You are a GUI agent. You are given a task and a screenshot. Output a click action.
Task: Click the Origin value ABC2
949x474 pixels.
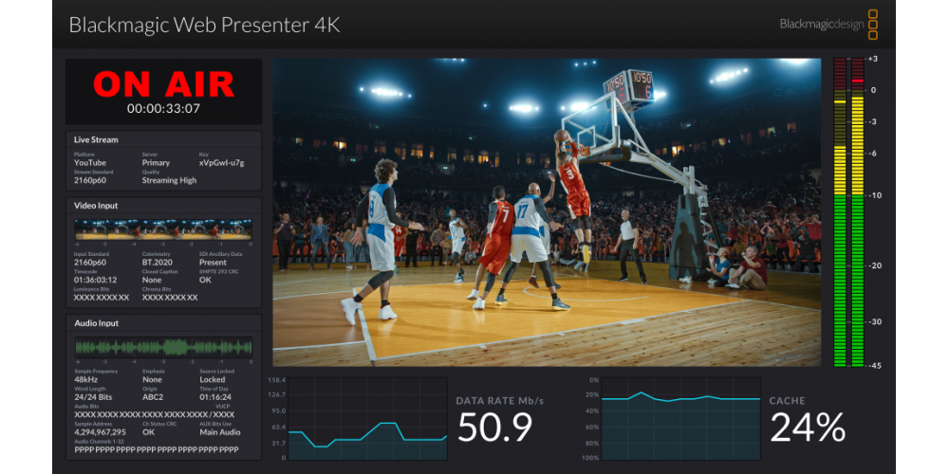[153, 397]
